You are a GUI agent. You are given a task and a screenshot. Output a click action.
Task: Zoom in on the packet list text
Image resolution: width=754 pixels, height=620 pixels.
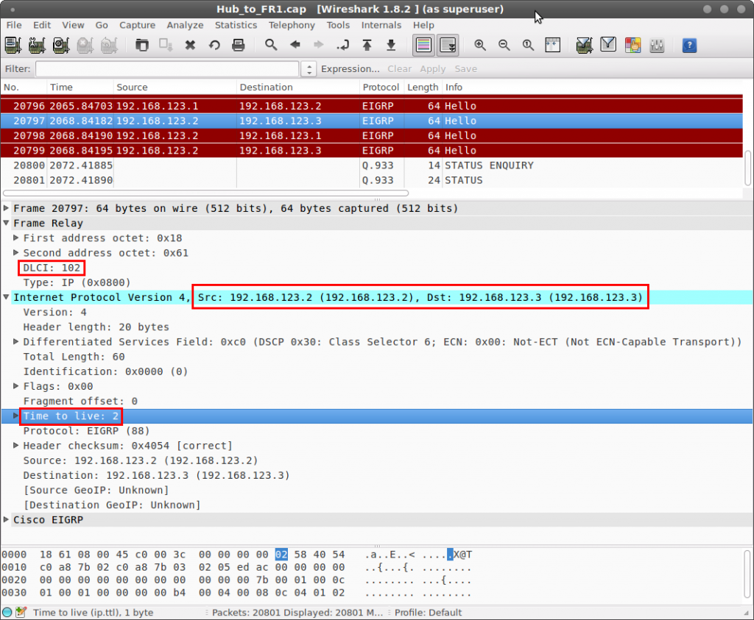(480, 46)
